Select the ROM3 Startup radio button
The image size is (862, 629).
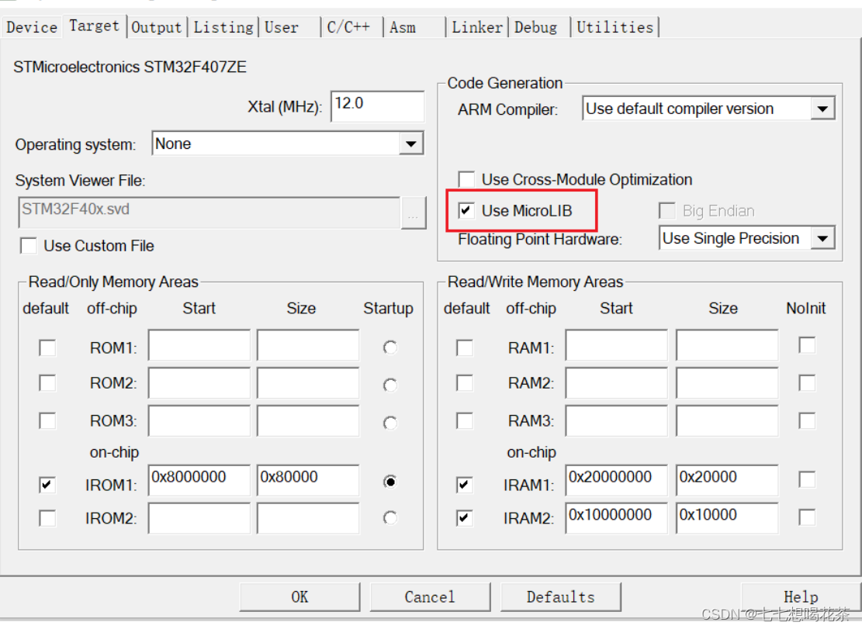(389, 423)
